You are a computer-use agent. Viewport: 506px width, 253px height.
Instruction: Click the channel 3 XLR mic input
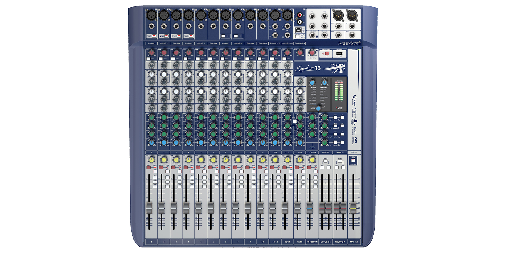(x=176, y=15)
